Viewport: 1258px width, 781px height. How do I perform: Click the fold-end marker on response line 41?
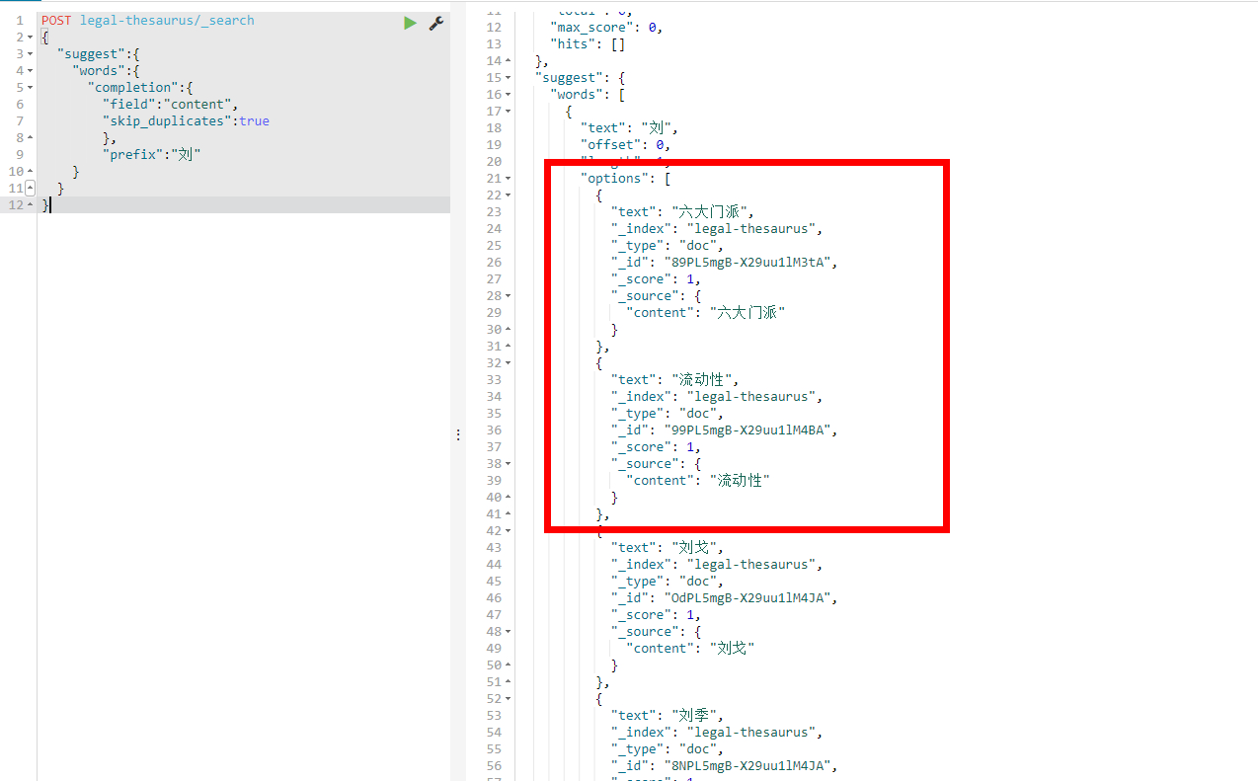click(508, 513)
